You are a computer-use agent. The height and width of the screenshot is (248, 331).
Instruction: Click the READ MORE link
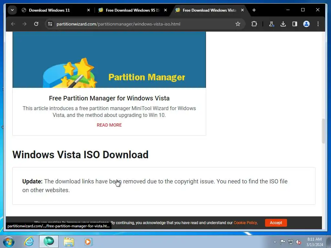(109, 125)
